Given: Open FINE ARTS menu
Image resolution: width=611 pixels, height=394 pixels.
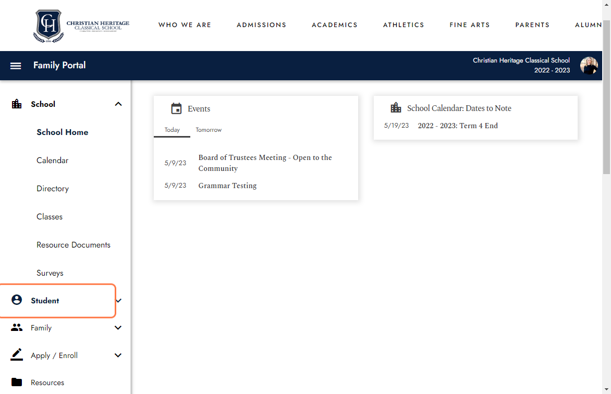Looking at the screenshot, I should [470, 25].
